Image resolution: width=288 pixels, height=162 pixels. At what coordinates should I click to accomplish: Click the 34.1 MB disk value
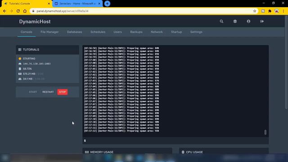click(x=27, y=79)
